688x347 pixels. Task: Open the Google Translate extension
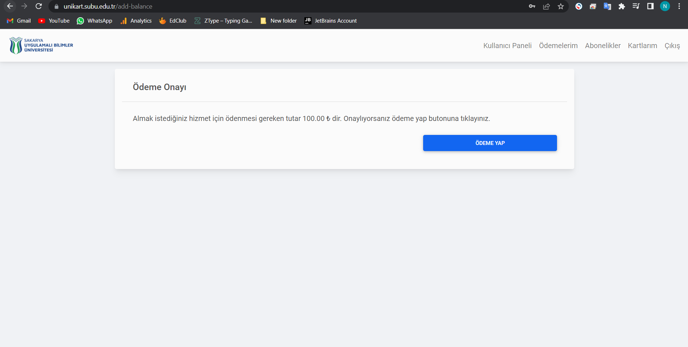(607, 6)
